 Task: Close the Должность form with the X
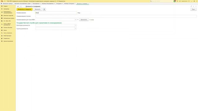196,6
